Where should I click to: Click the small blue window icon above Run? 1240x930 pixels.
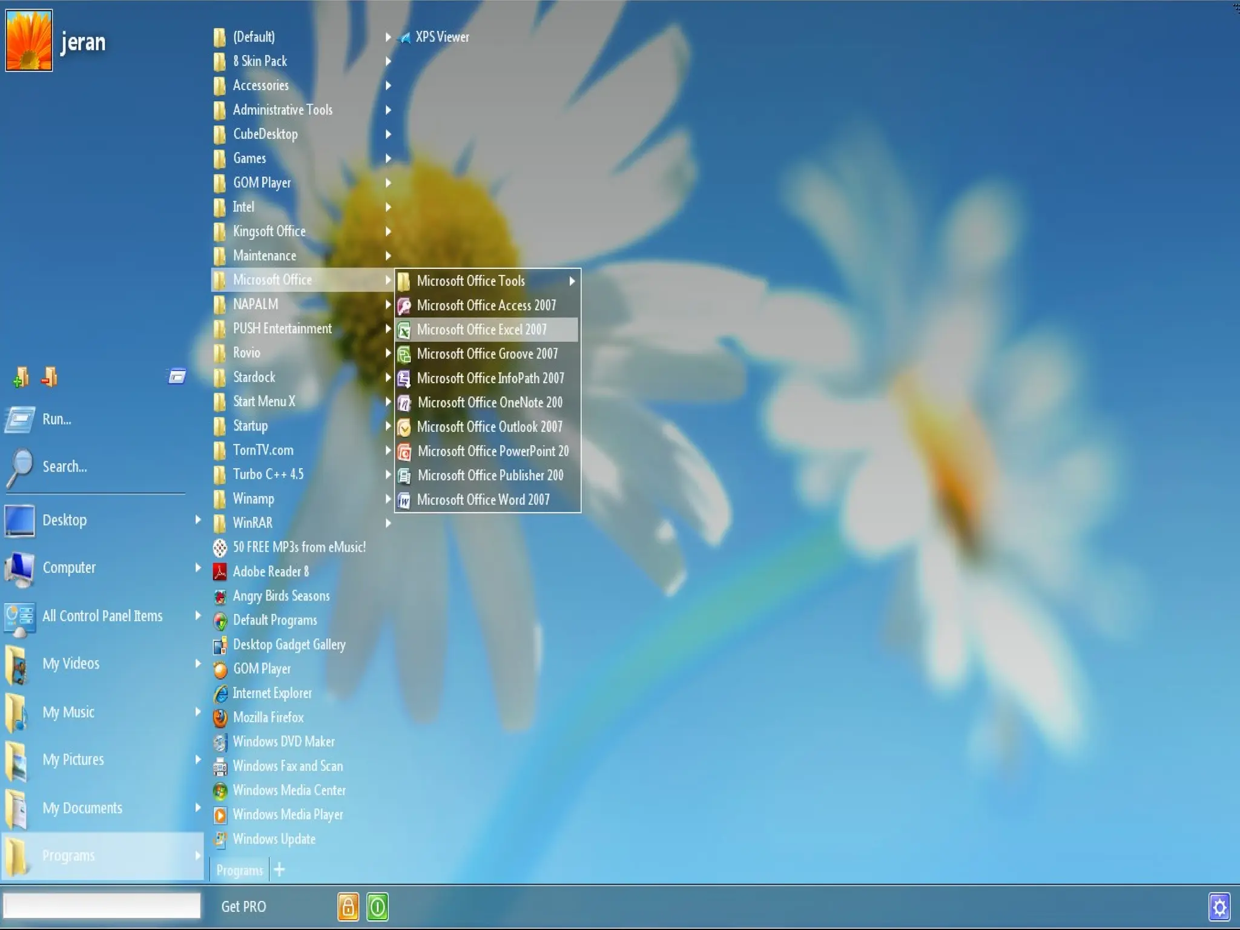pos(176,377)
